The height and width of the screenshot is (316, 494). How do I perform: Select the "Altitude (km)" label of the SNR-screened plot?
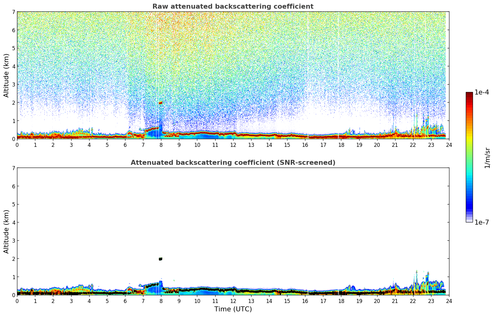tap(7, 231)
